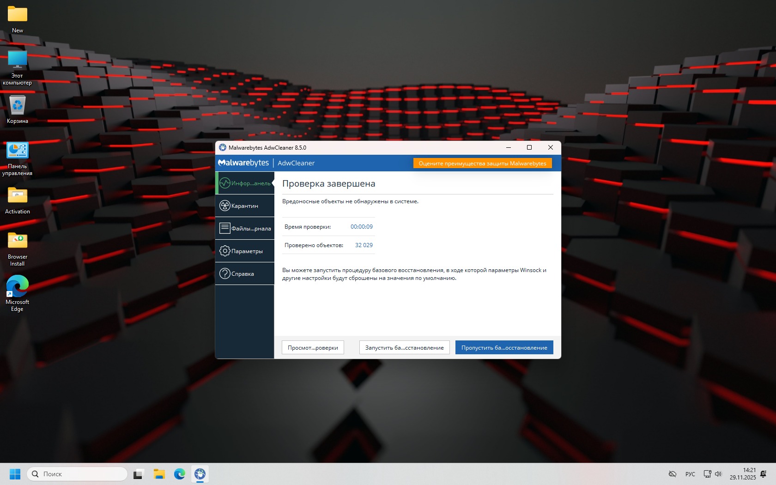Select the Dashboard (Информационная панель) tab
The width and height of the screenshot is (776, 485).
pos(245,183)
